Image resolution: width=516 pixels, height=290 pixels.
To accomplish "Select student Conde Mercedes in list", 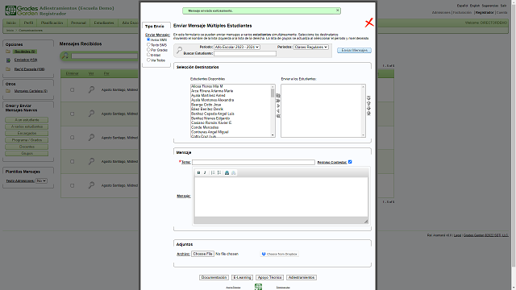I will point(205,127).
